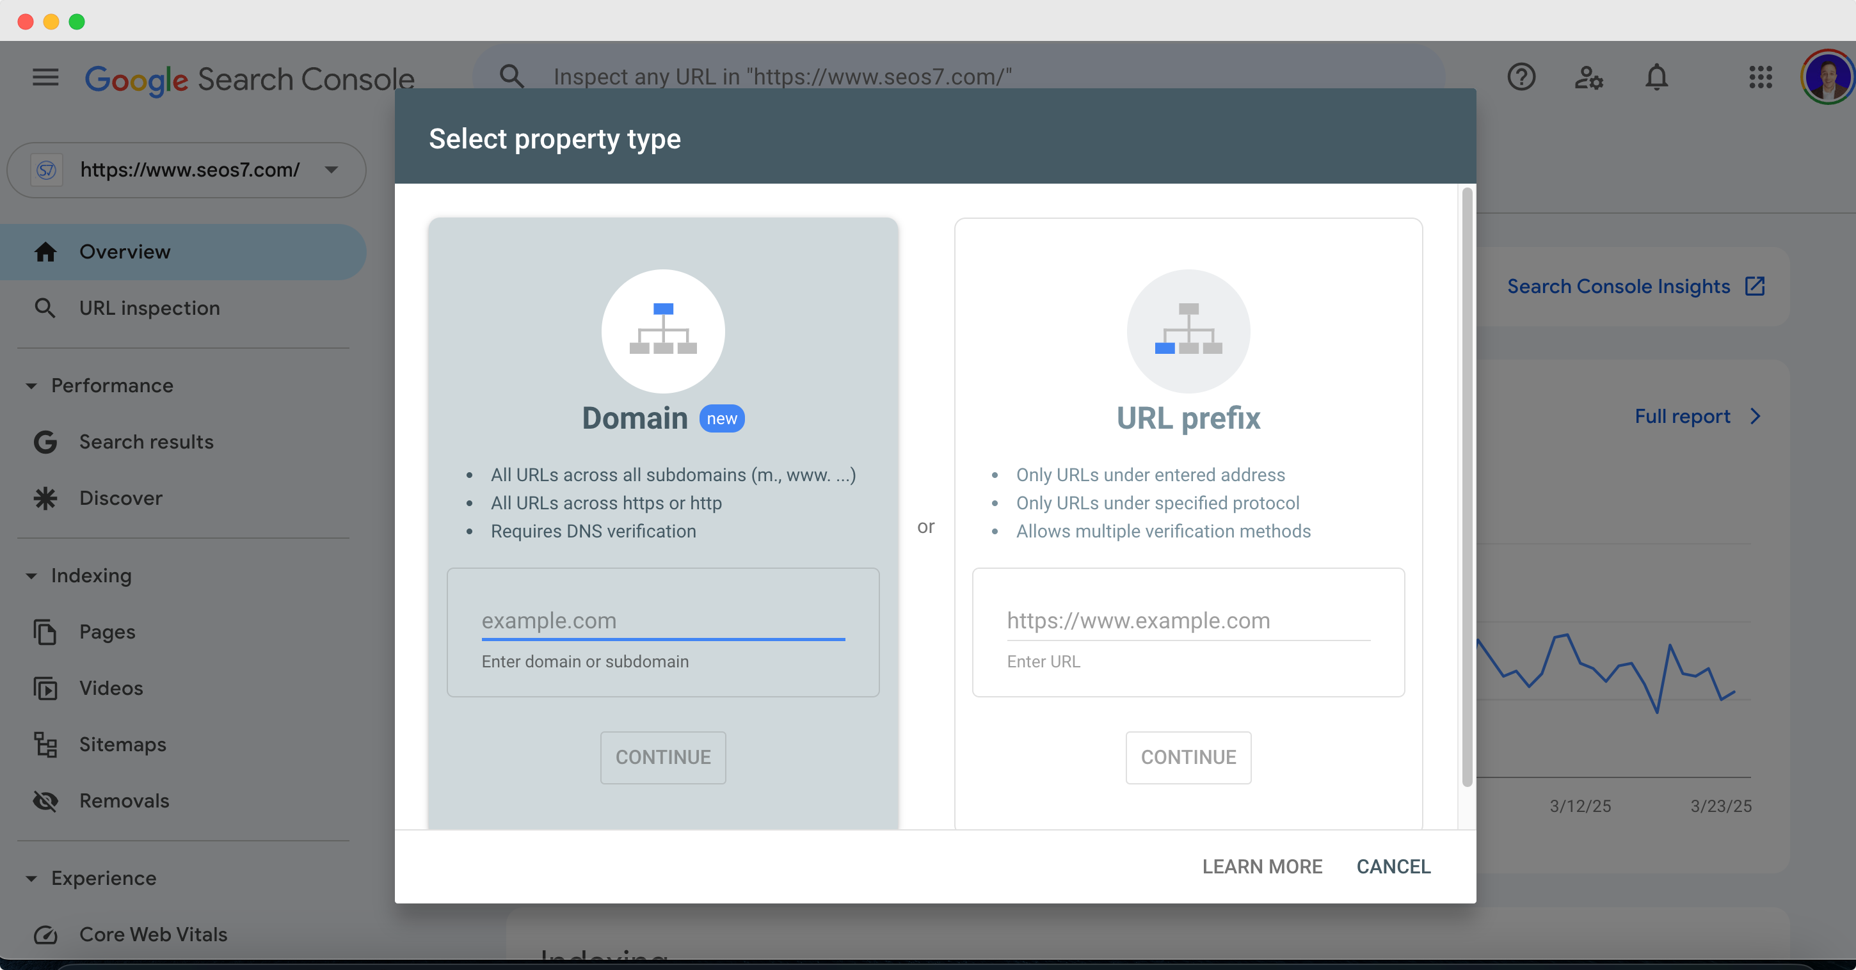Open Core Web Vitals report
The image size is (1856, 970).
point(183,934)
